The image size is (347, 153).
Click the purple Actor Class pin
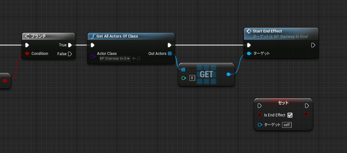93,56
